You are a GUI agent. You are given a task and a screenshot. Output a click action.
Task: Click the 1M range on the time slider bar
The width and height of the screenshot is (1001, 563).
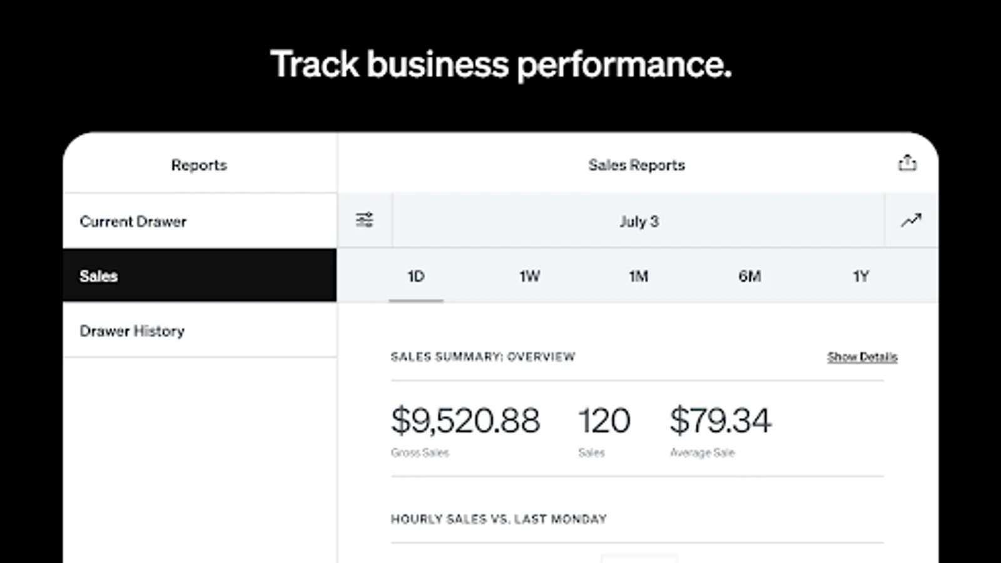pos(639,276)
